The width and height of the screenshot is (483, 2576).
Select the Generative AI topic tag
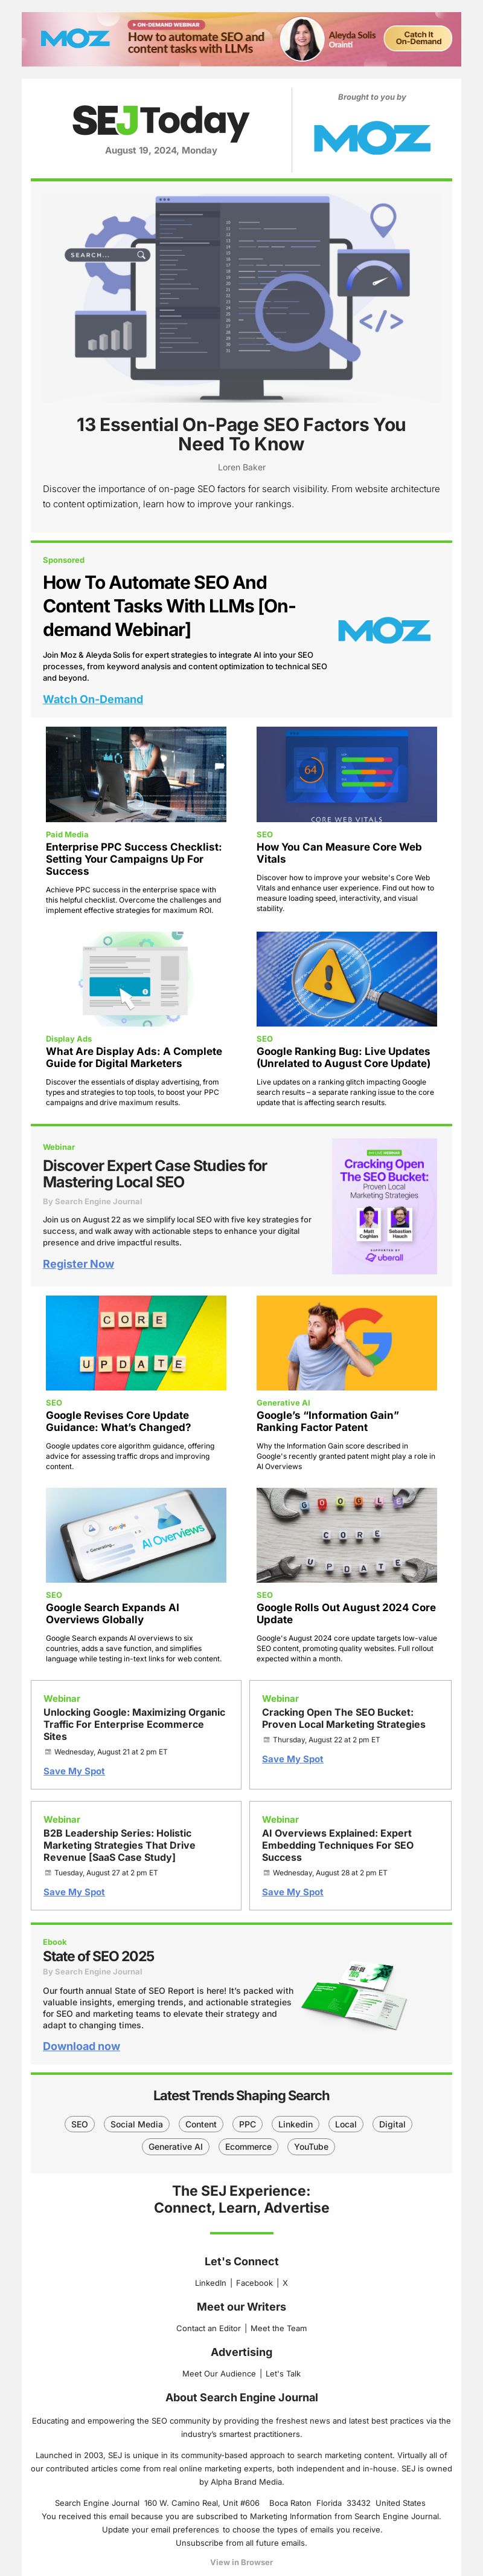pos(174,2147)
